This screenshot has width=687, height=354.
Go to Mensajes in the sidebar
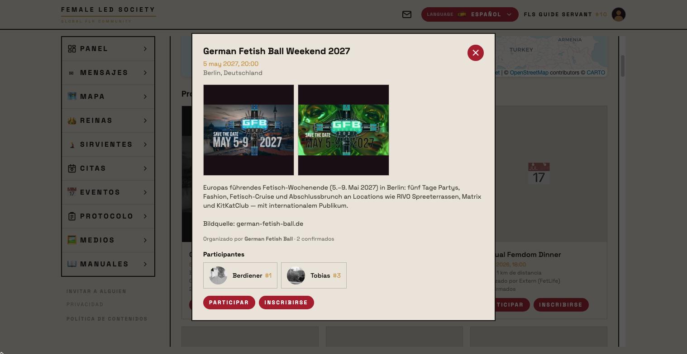click(x=108, y=73)
